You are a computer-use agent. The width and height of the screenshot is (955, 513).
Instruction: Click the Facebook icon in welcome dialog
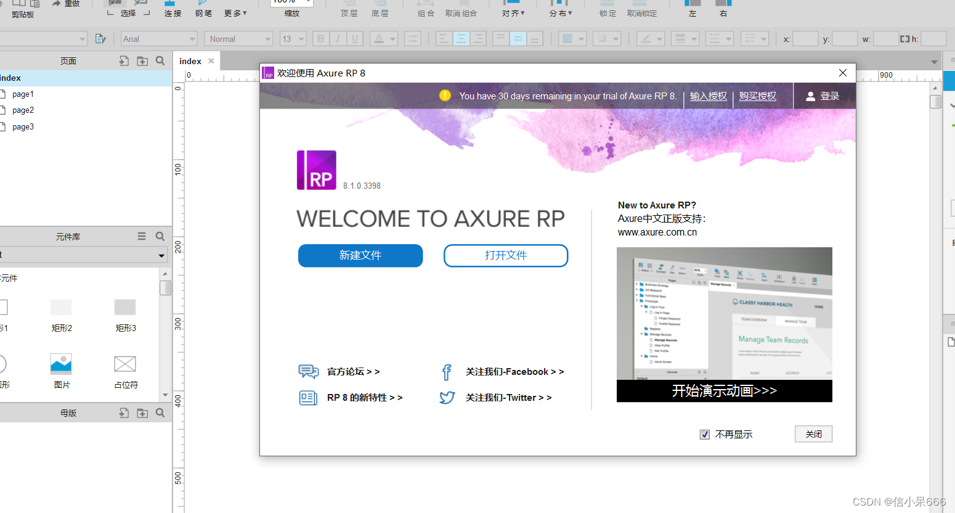tap(447, 372)
